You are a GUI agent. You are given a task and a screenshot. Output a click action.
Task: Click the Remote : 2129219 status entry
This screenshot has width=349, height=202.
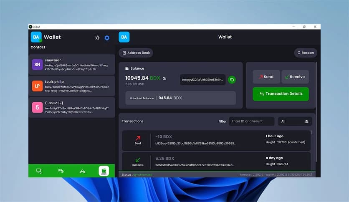pyautogui.click(x=251, y=174)
